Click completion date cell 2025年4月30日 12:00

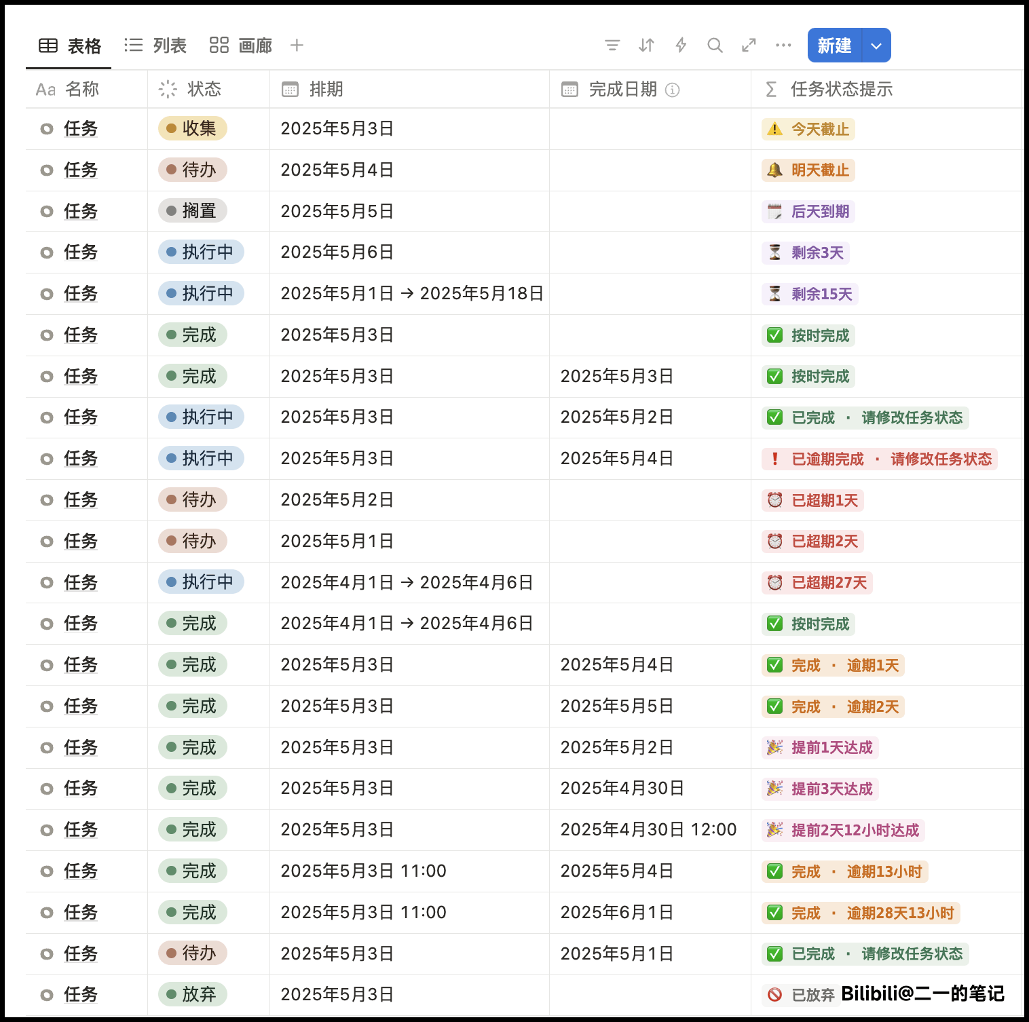pos(648,829)
